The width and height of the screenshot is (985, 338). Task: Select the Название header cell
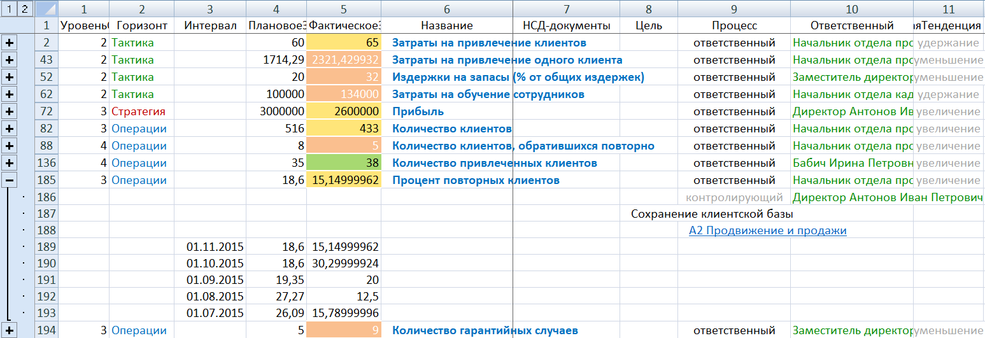(446, 25)
